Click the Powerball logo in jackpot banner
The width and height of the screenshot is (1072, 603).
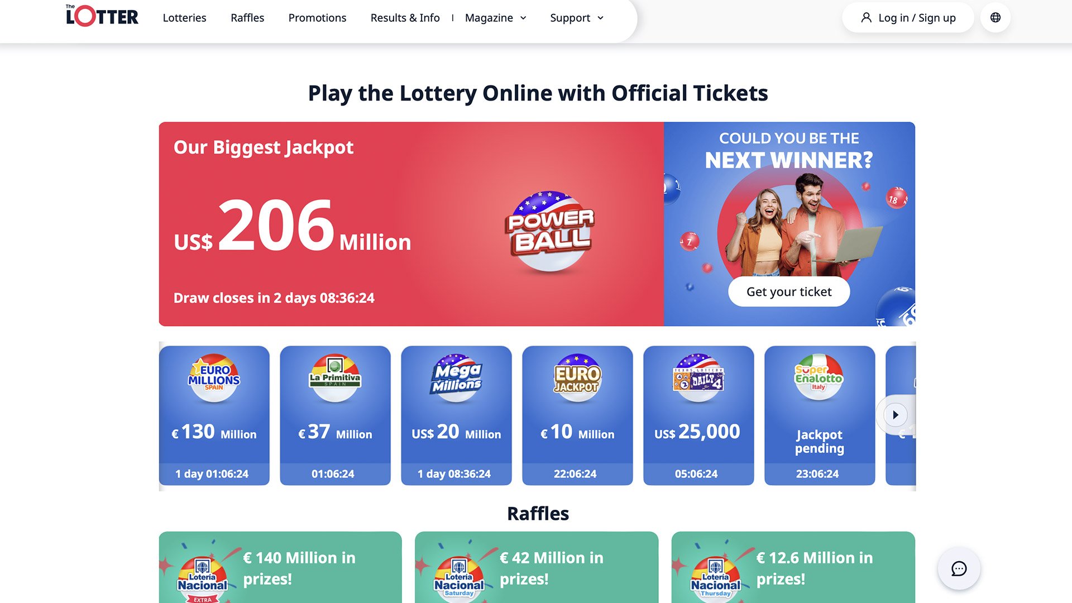(550, 230)
